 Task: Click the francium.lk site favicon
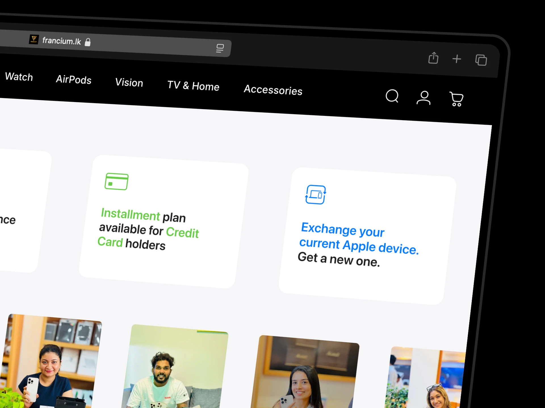coord(34,39)
